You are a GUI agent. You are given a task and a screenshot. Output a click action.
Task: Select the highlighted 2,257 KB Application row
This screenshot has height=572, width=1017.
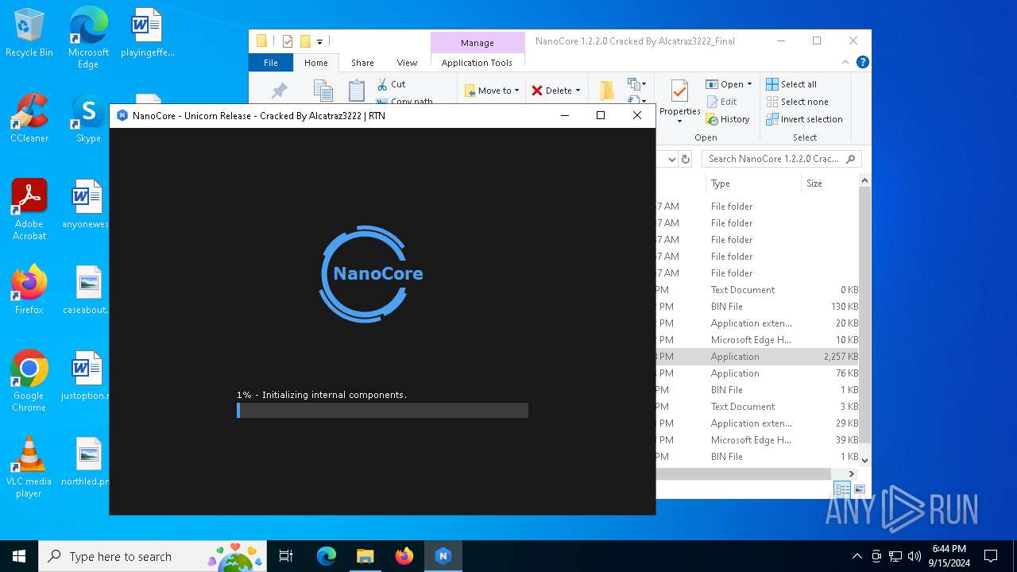coord(757,357)
